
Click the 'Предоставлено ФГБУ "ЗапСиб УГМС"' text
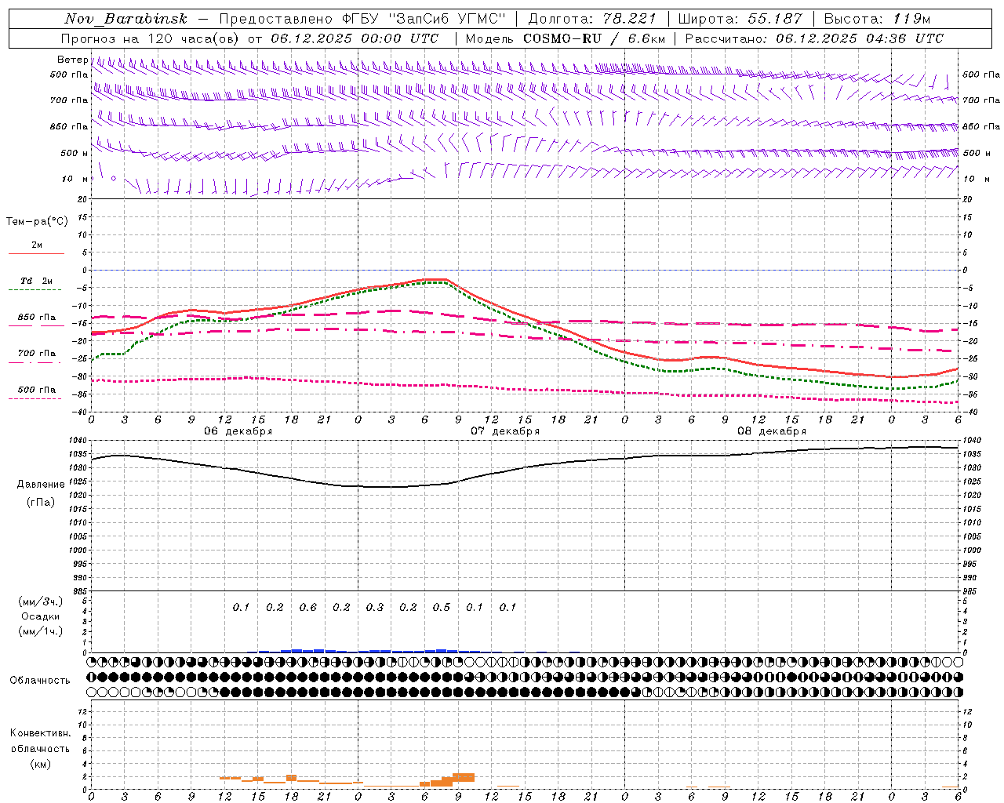point(362,19)
